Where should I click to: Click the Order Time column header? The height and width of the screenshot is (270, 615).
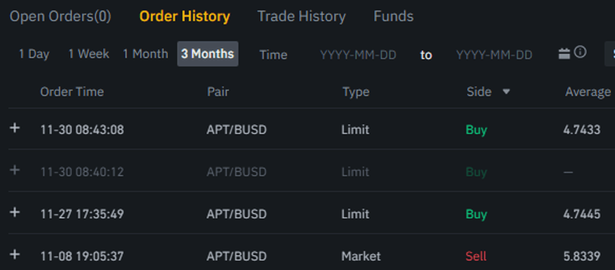coord(72,92)
